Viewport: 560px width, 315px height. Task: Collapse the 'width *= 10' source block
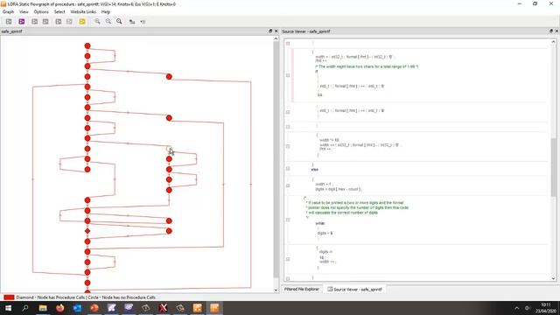click(x=288, y=146)
